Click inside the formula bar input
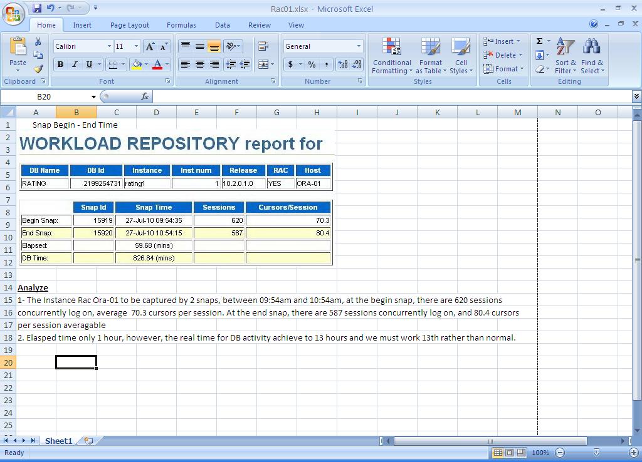The height and width of the screenshot is (462, 642). [x=389, y=96]
